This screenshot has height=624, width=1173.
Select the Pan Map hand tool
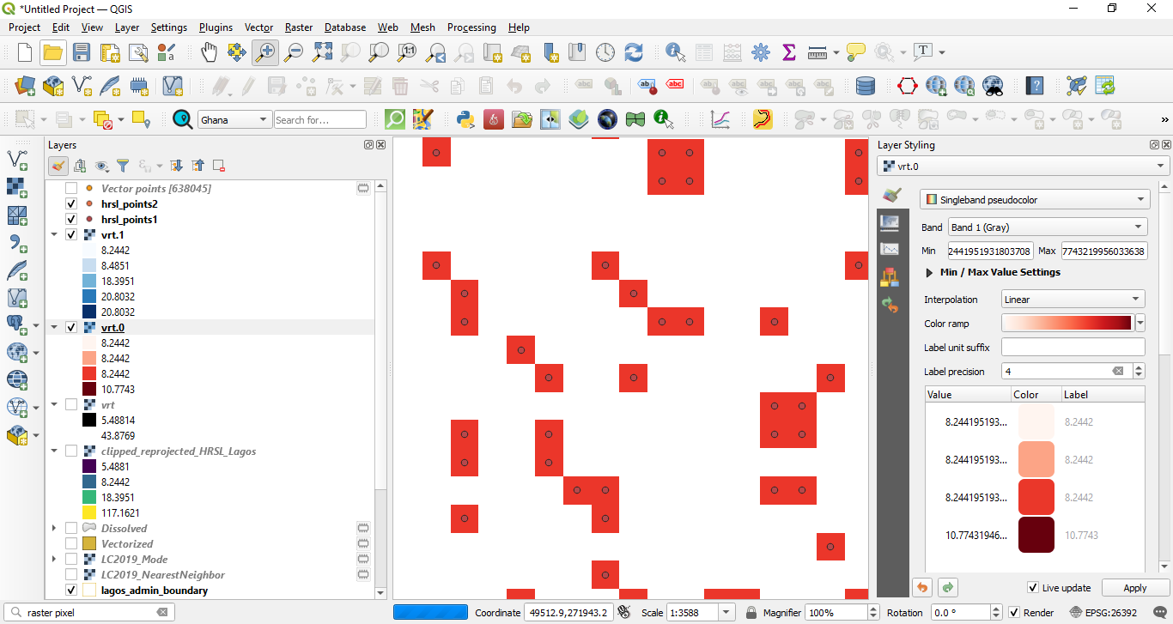pyautogui.click(x=209, y=52)
